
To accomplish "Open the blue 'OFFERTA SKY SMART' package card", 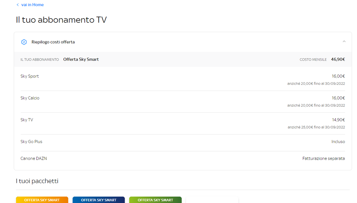I will pyautogui.click(x=98, y=200).
